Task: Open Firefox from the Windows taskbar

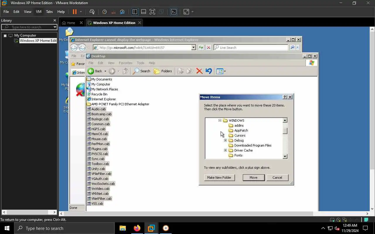Action: point(137,228)
